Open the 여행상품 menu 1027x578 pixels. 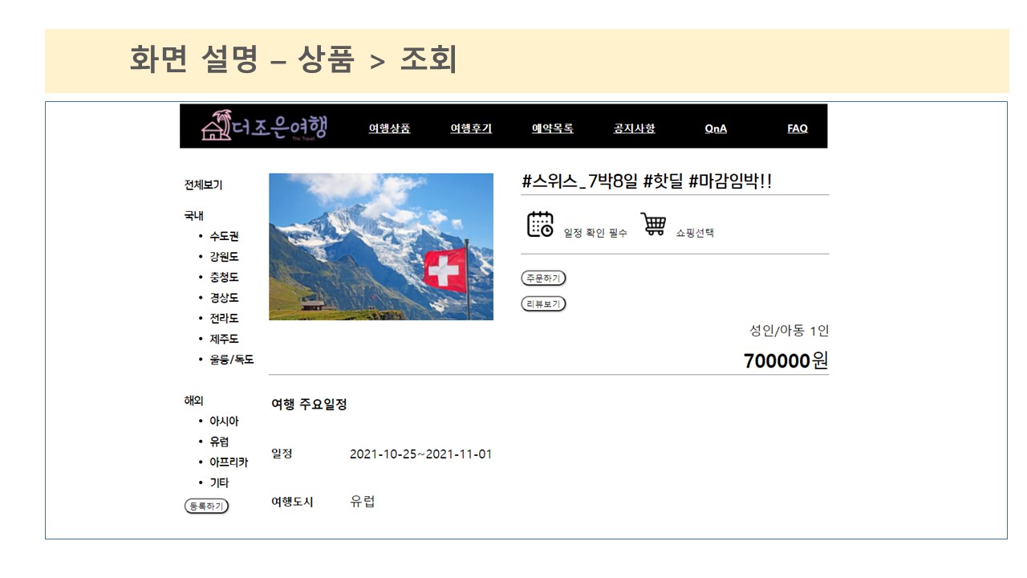[x=389, y=128]
